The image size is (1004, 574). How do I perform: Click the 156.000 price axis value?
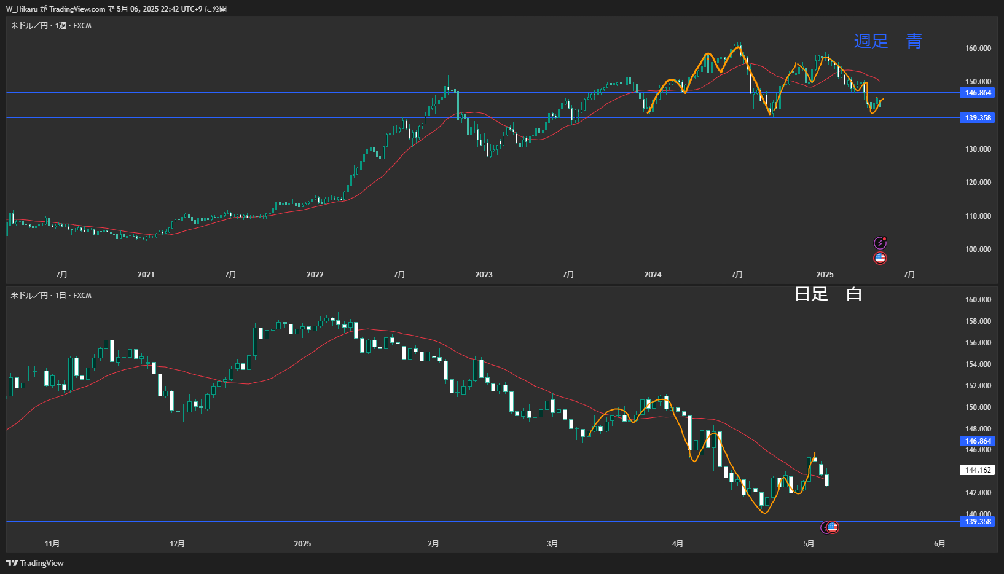[x=978, y=343]
